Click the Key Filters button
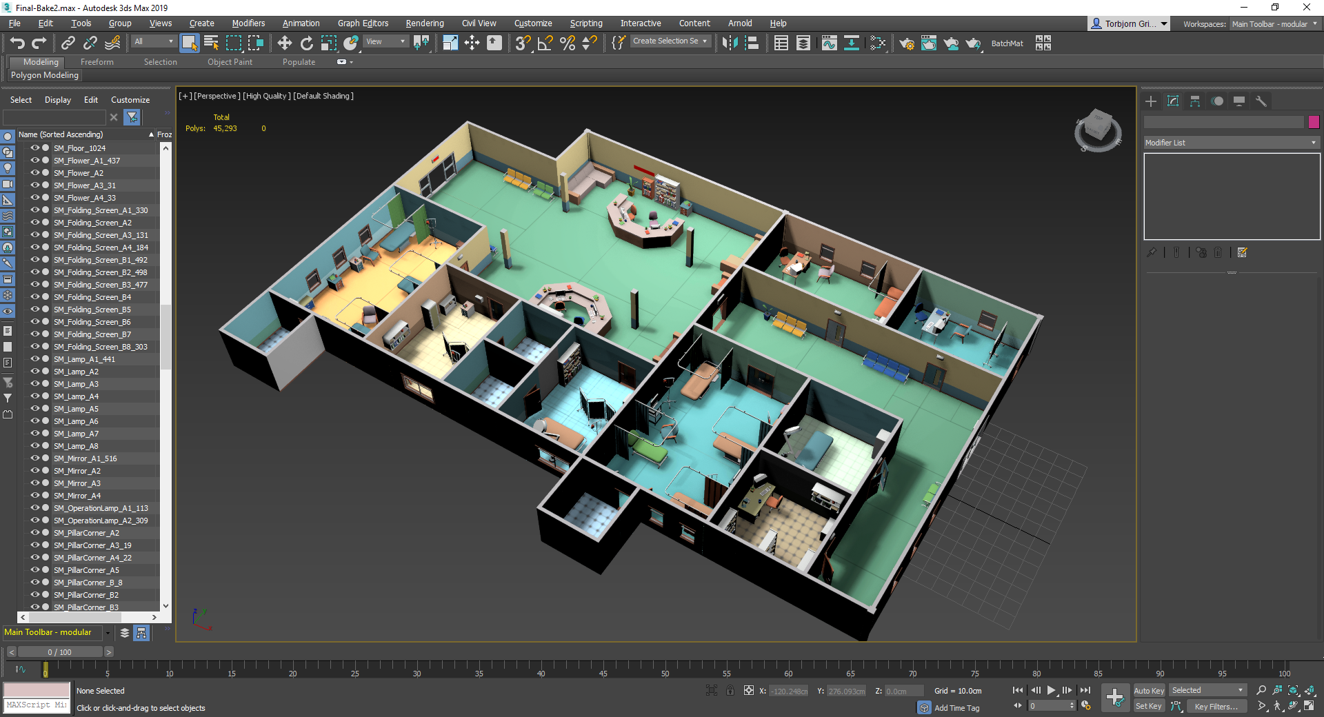The width and height of the screenshot is (1324, 717). 1216,706
